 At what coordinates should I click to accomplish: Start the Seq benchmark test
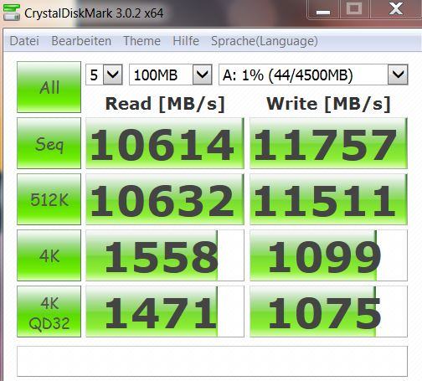tap(49, 143)
